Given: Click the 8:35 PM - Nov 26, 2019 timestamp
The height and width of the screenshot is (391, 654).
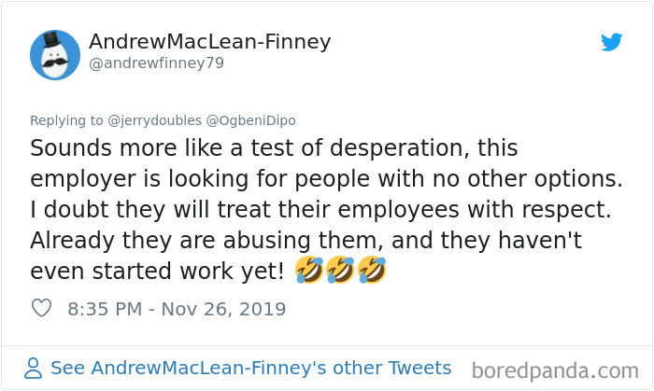Looking at the screenshot, I should coord(177,308).
